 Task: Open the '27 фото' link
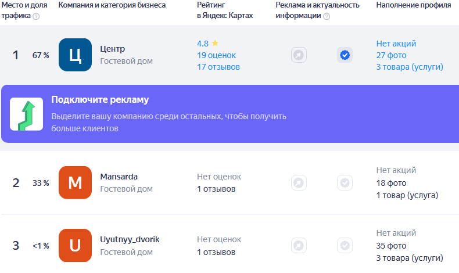(391, 55)
